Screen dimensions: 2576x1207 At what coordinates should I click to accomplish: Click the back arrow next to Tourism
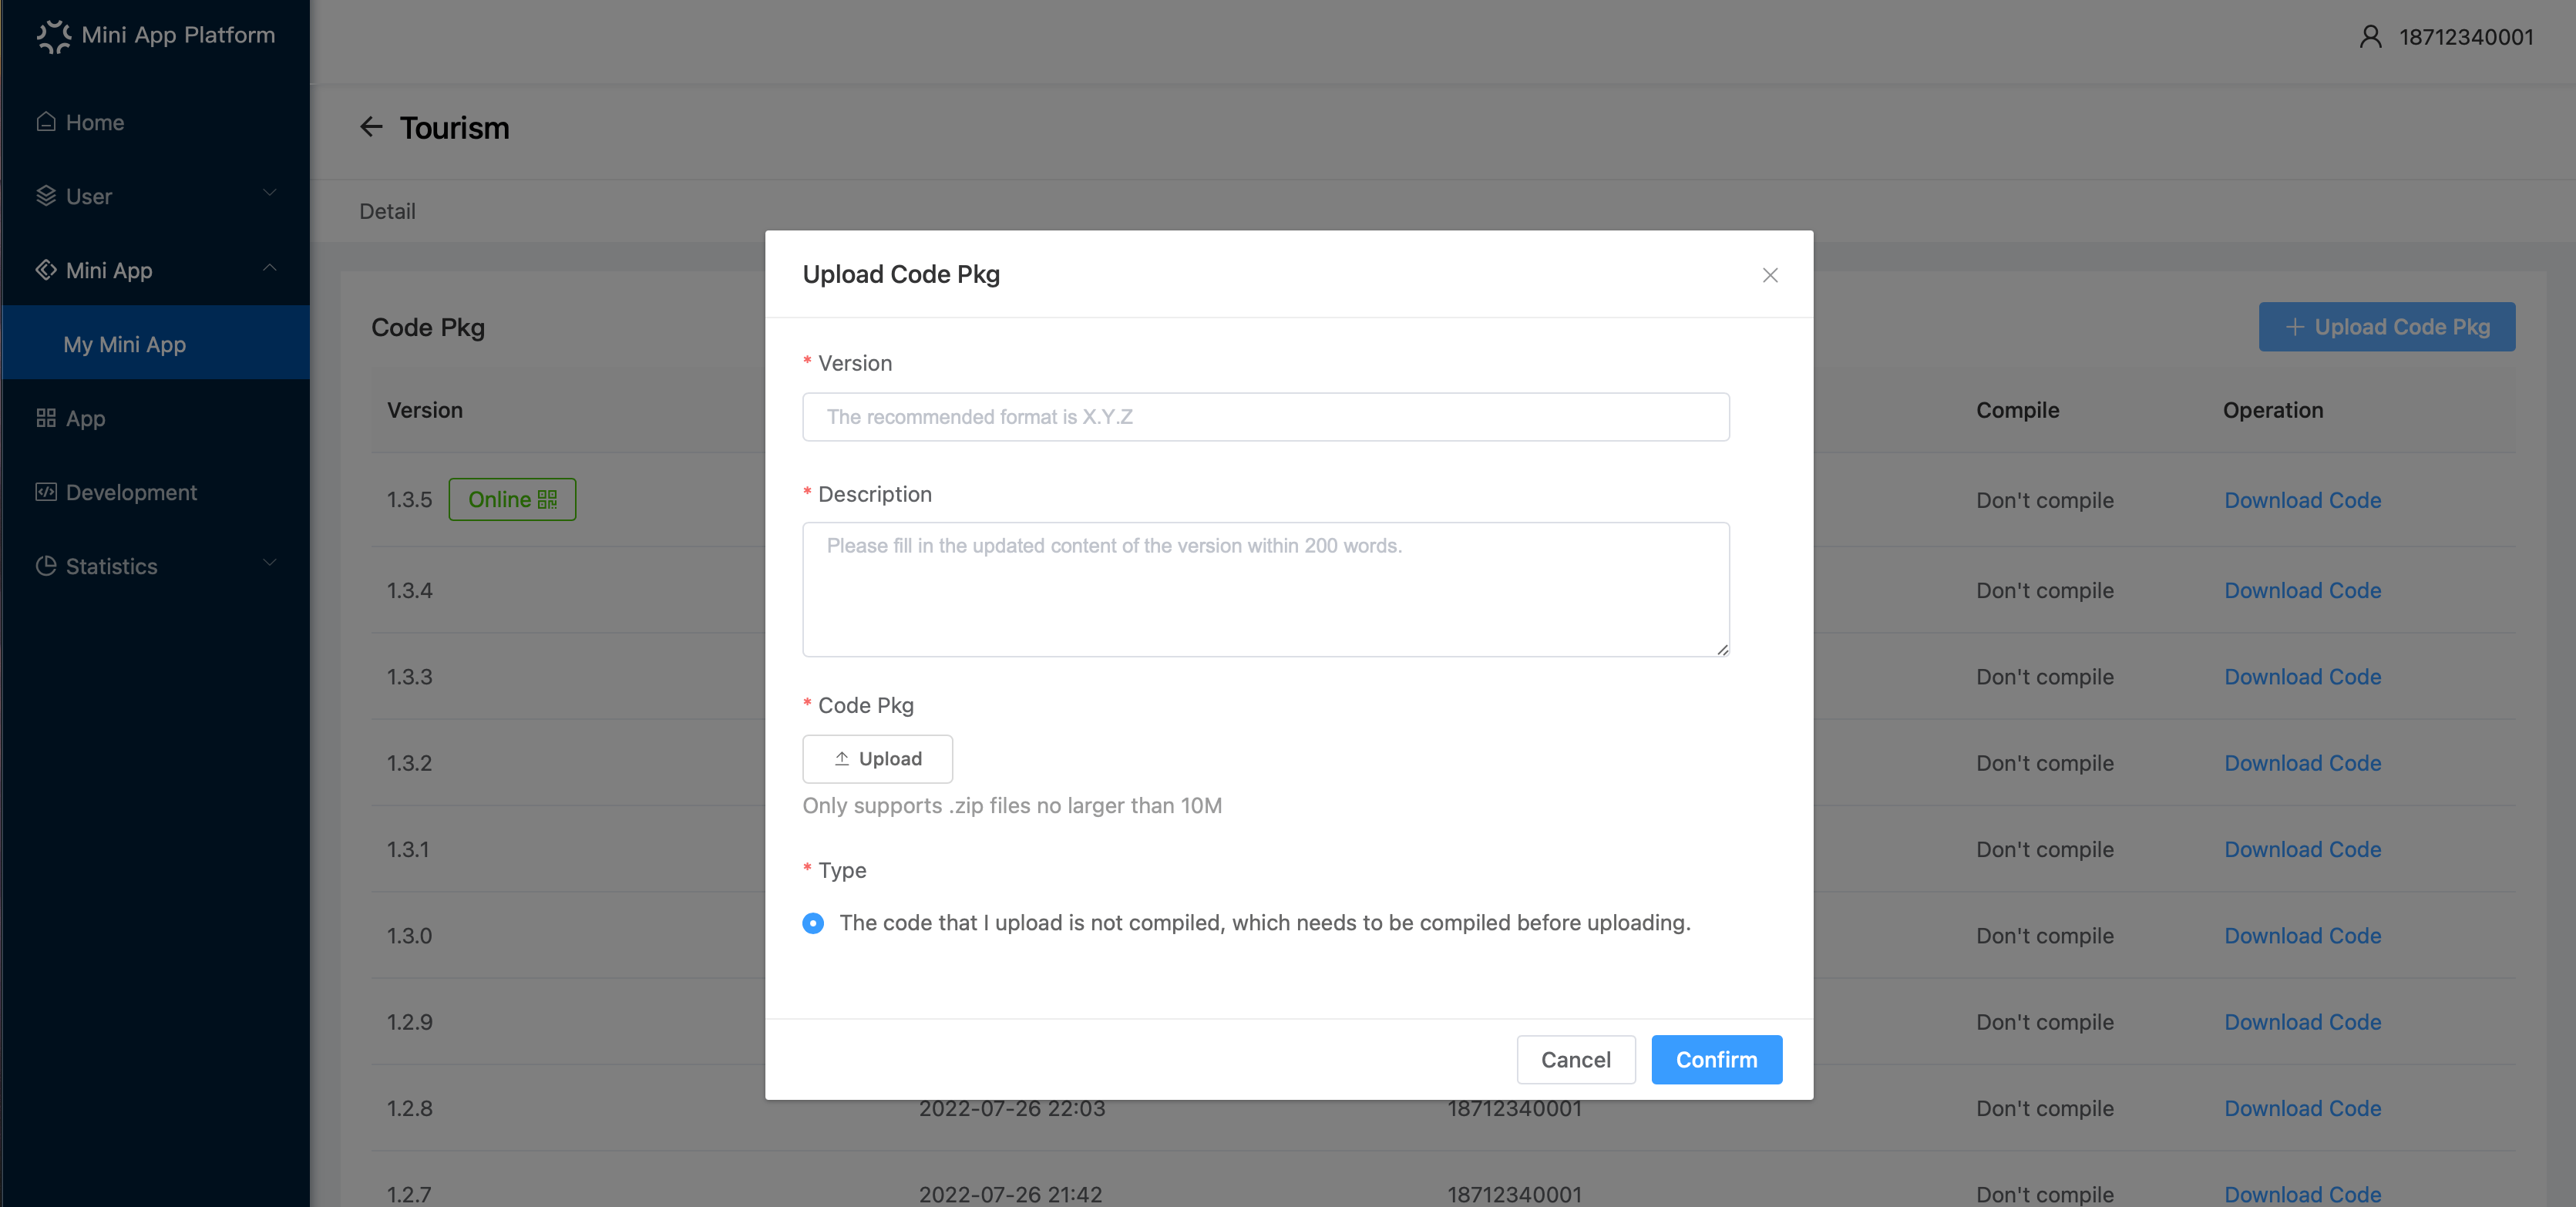tap(371, 127)
